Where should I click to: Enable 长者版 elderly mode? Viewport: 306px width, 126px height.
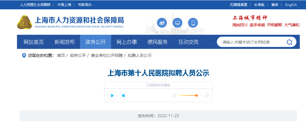tap(259, 5)
